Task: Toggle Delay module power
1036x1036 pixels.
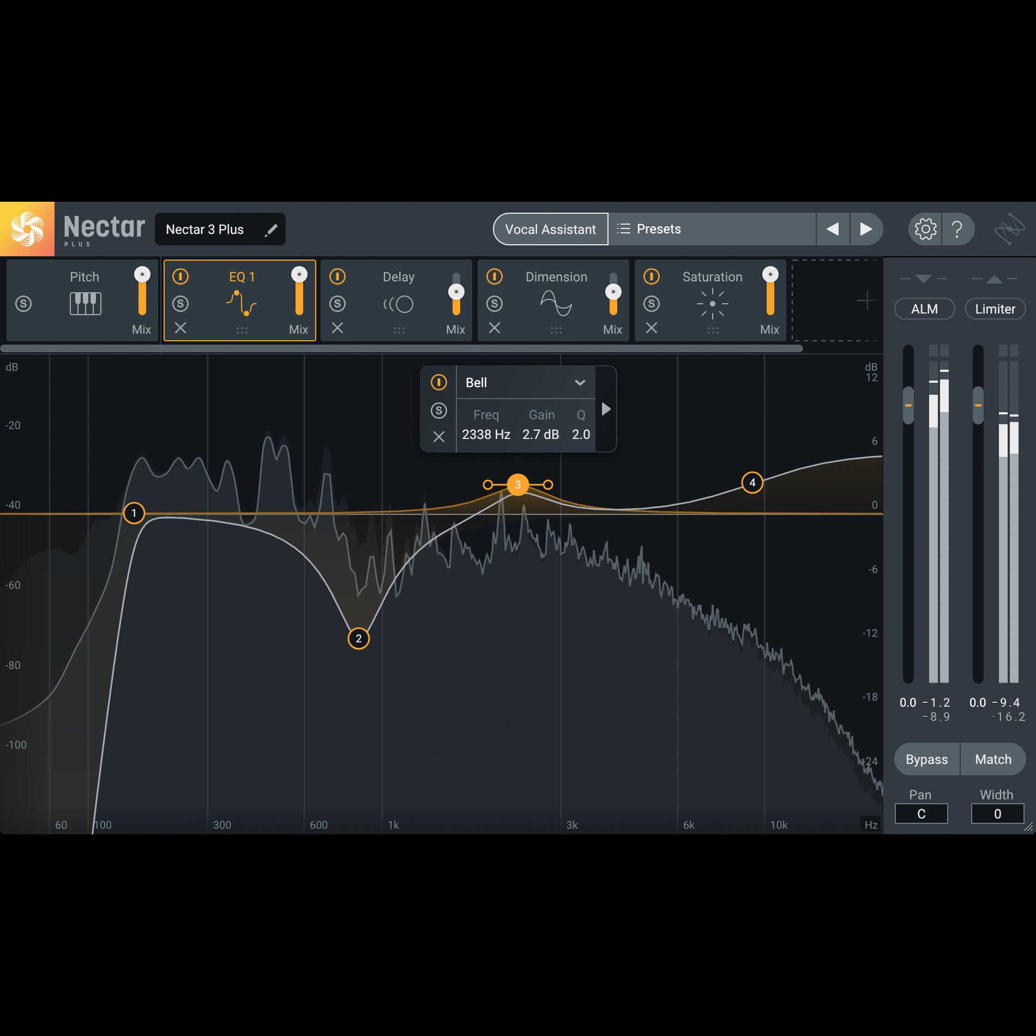Action: pyautogui.click(x=338, y=276)
